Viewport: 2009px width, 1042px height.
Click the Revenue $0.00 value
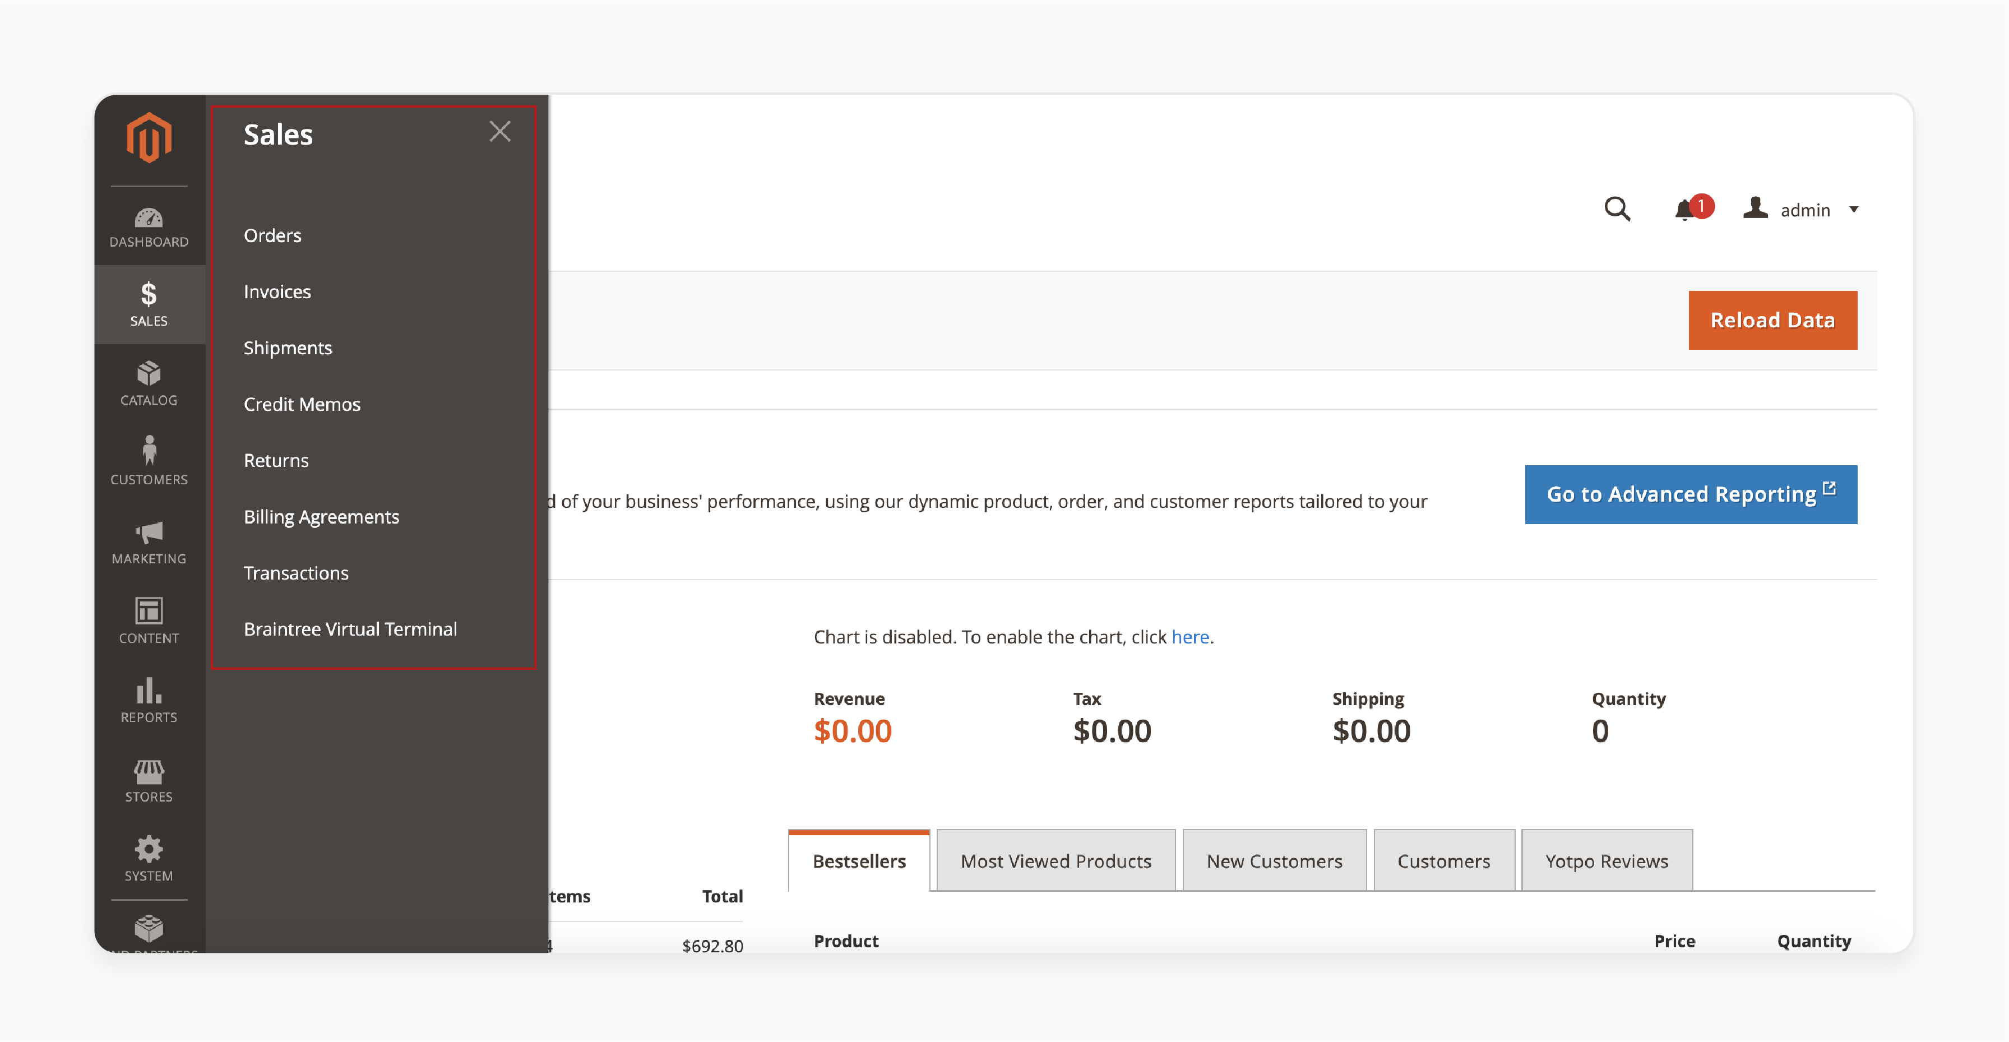[x=853, y=731]
